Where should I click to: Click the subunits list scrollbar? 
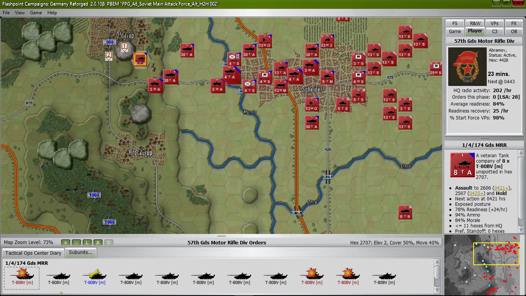pos(437,276)
